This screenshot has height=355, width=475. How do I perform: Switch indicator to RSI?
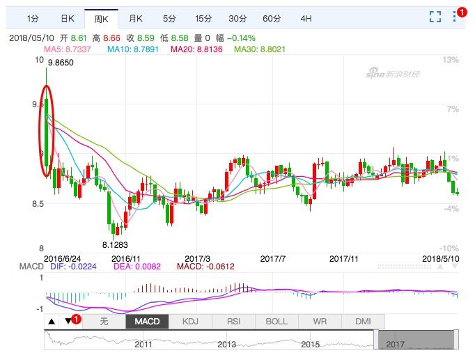pos(233,322)
